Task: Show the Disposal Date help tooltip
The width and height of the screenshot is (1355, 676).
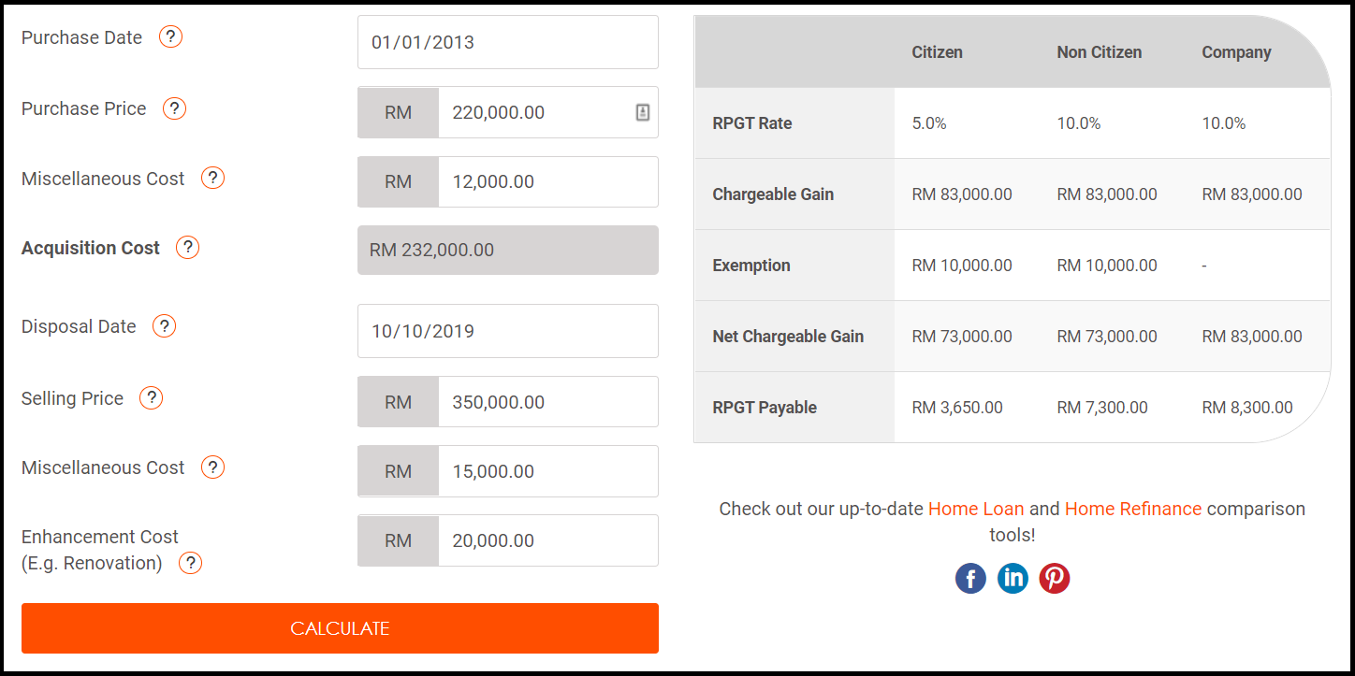Action: pyautogui.click(x=164, y=326)
